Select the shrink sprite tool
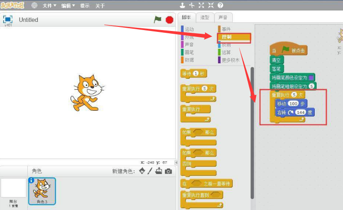This screenshot has height=210, width=343. coord(211,5)
